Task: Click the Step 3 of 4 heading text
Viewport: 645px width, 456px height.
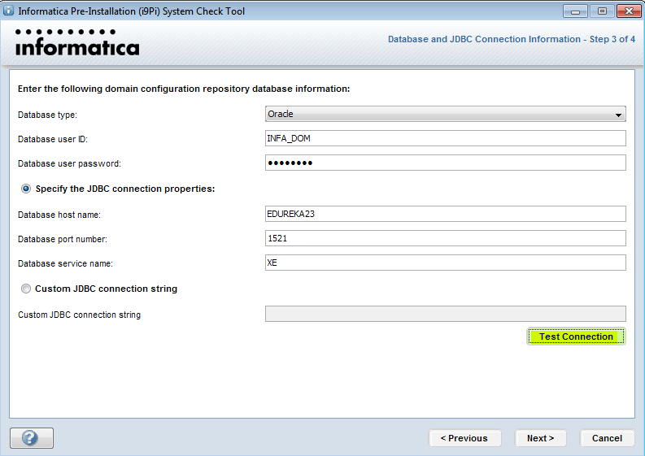Action: click(x=512, y=39)
